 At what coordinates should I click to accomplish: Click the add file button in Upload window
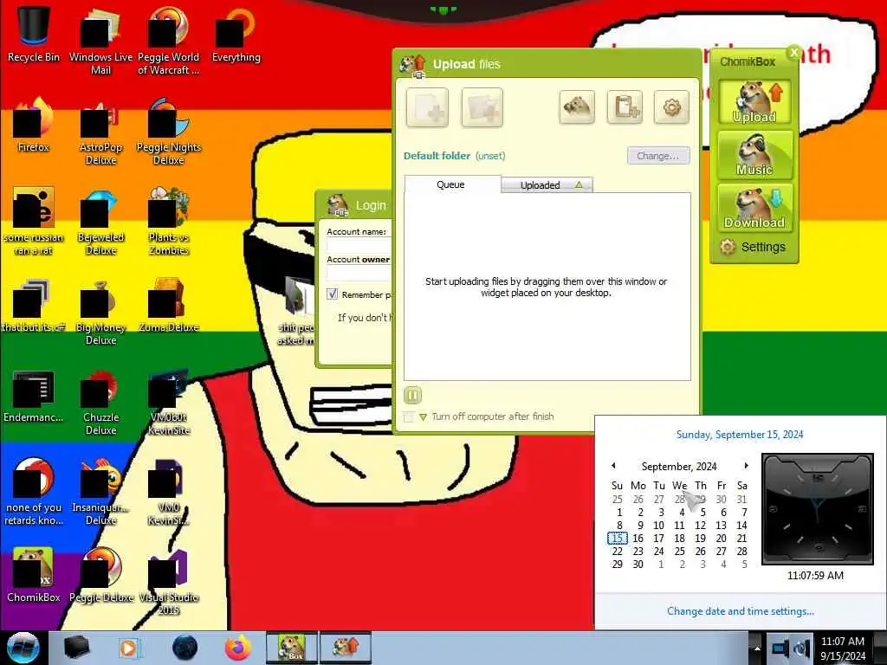427,107
